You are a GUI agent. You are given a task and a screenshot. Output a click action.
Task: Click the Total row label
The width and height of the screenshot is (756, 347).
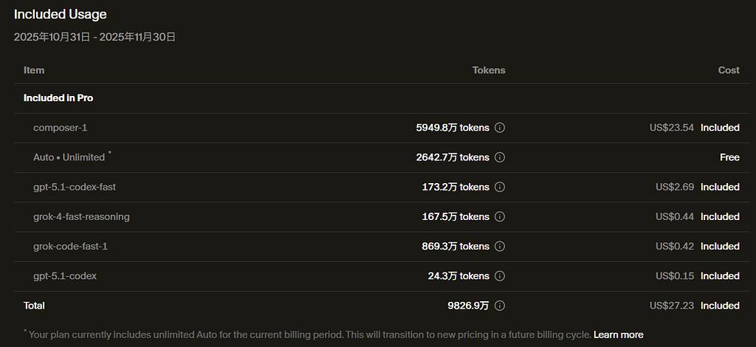(34, 306)
